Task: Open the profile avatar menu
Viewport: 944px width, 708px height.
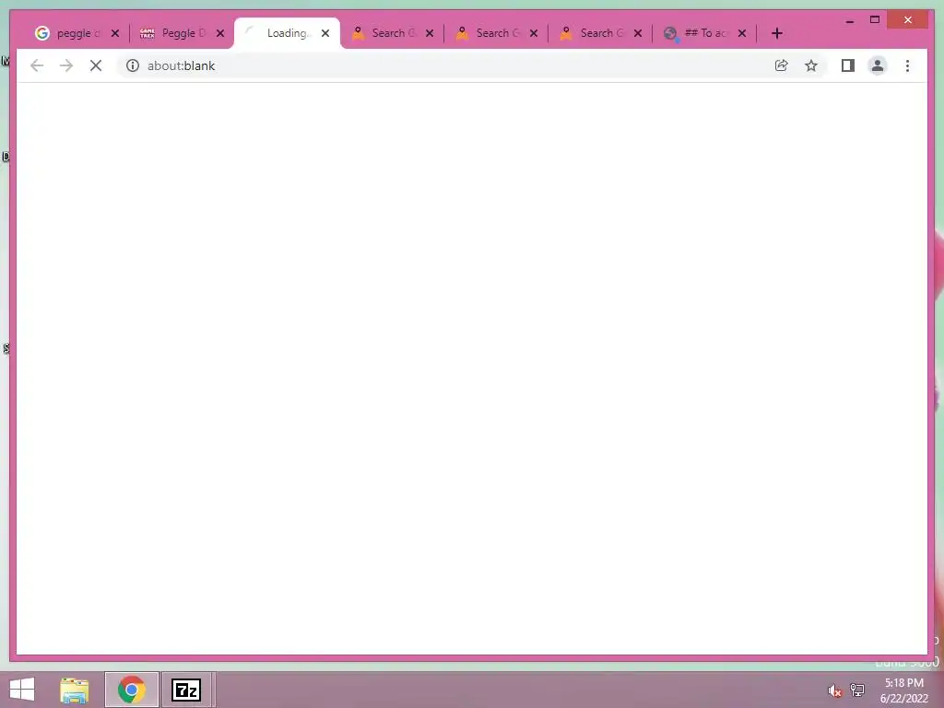Action: pyautogui.click(x=878, y=65)
